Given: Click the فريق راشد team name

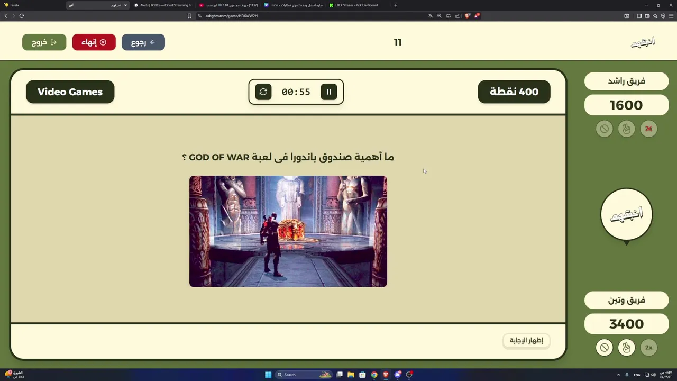Looking at the screenshot, I should pyautogui.click(x=627, y=81).
